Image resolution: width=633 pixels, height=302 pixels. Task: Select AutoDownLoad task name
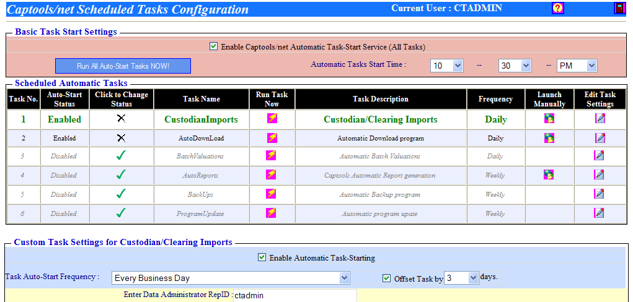pos(201,138)
